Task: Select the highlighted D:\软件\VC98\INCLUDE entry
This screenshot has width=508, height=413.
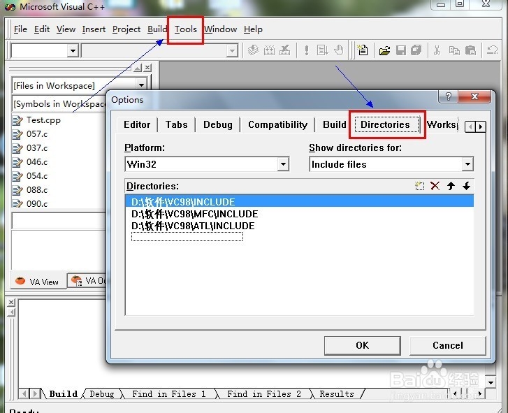Action: coord(299,202)
